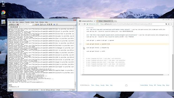Click the Ready status bar text
Image resolution: width=174 pixels, height=98 pixels.
(x=10, y=90)
